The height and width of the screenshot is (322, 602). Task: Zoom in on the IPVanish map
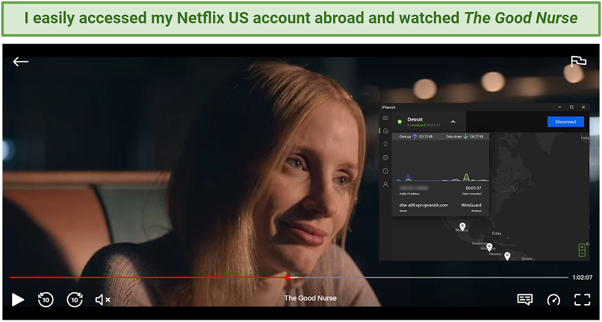pos(582,247)
